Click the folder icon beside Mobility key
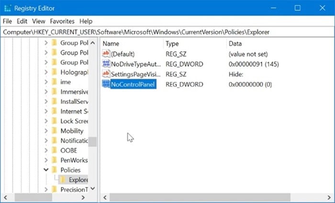Screen dimensions: 335x203 (55, 131)
